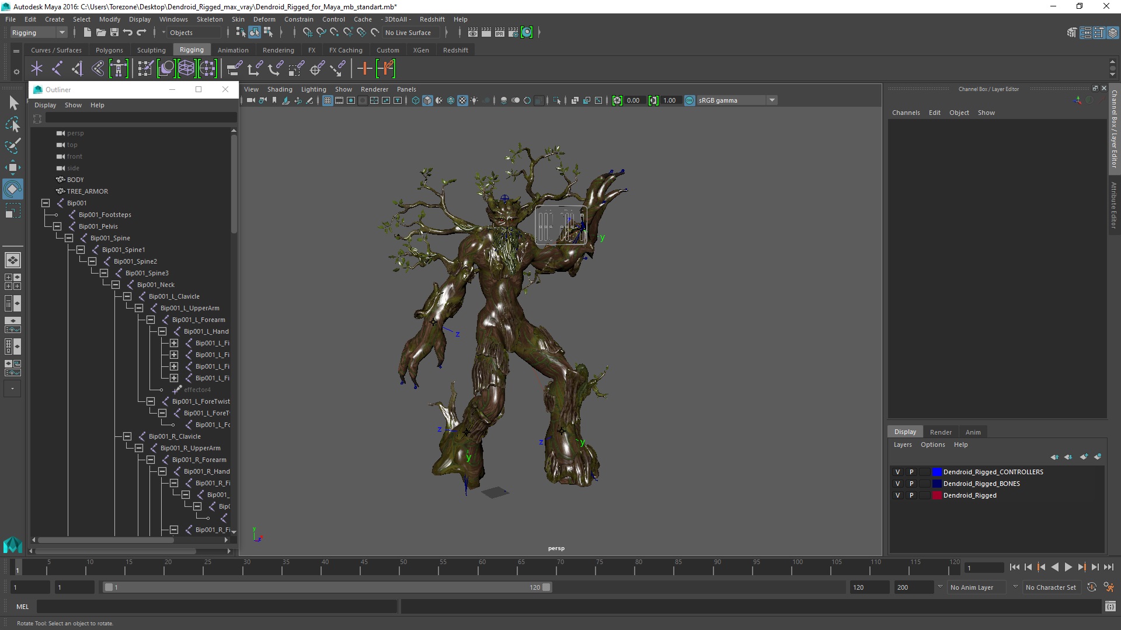Click the Open Scene icon

click(x=100, y=33)
